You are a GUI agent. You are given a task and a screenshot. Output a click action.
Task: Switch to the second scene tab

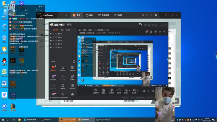tap(62, 30)
